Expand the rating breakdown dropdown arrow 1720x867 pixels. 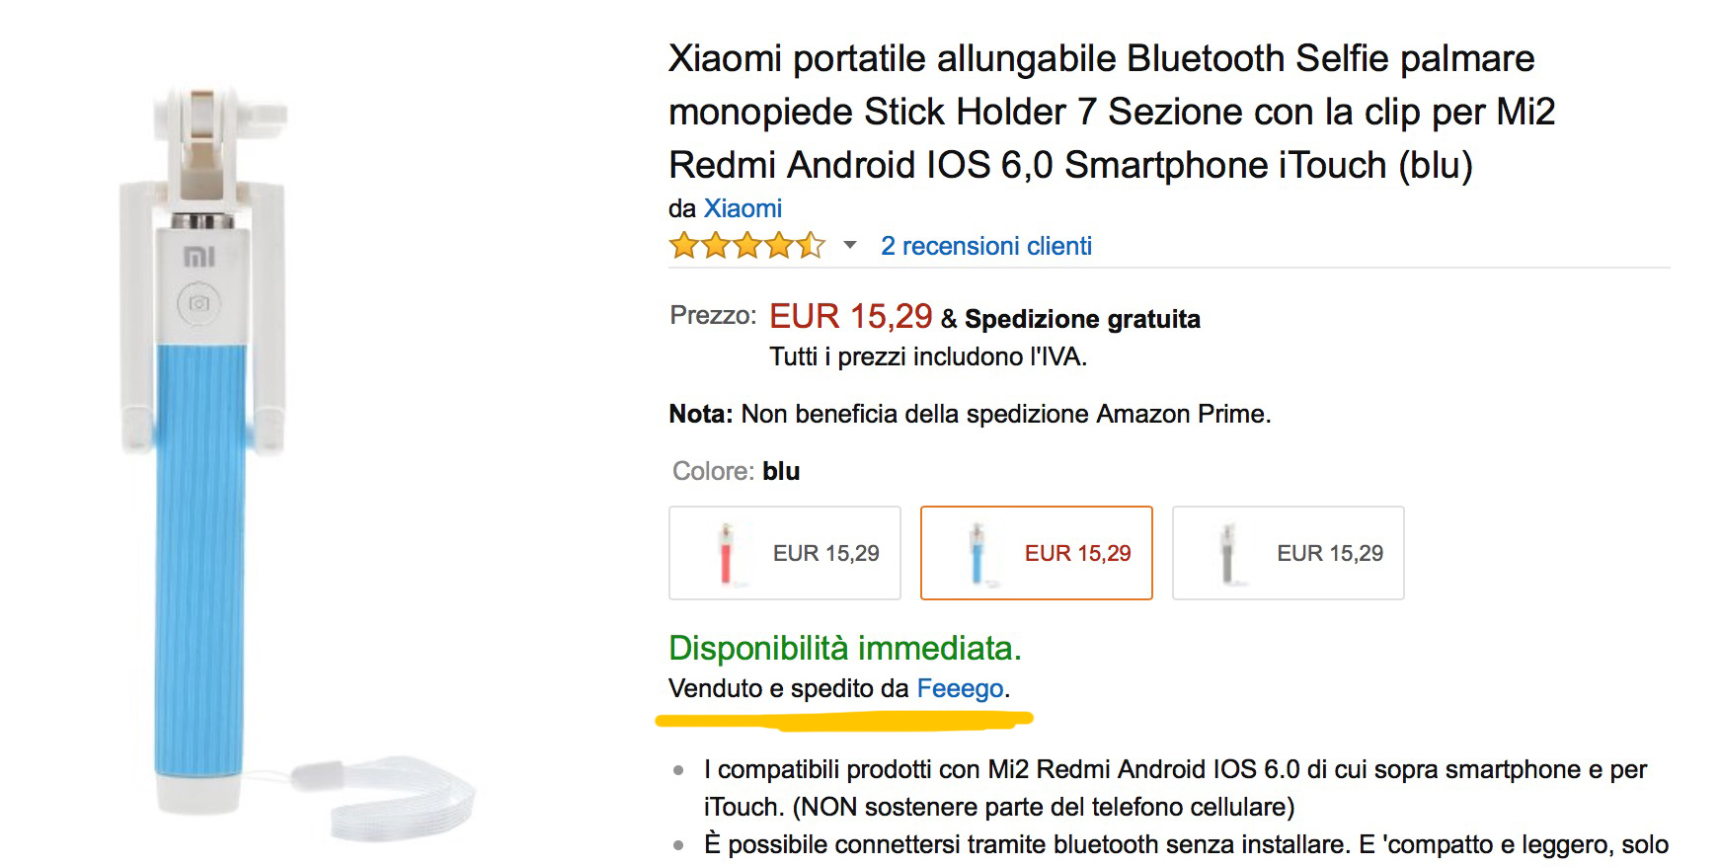(849, 245)
